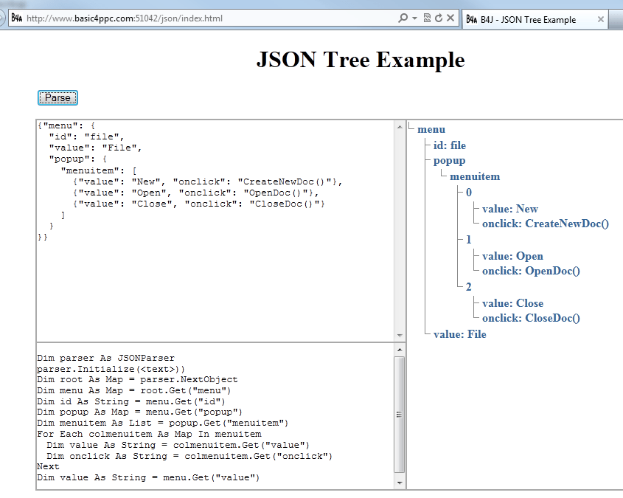Image resolution: width=623 pixels, height=498 pixels.
Task: Select the value: File tree entry
Action: pyautogui.click(x=459, y=334)
